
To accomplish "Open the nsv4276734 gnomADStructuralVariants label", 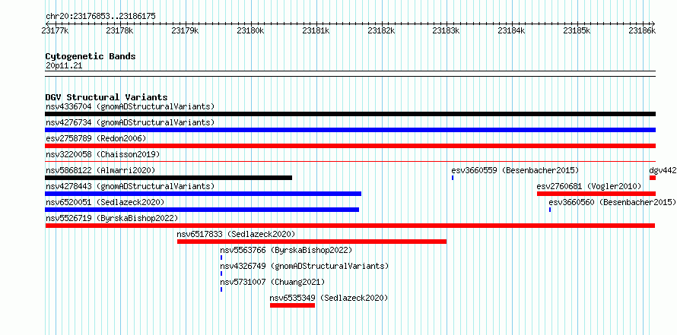I will tap(130, 122).
